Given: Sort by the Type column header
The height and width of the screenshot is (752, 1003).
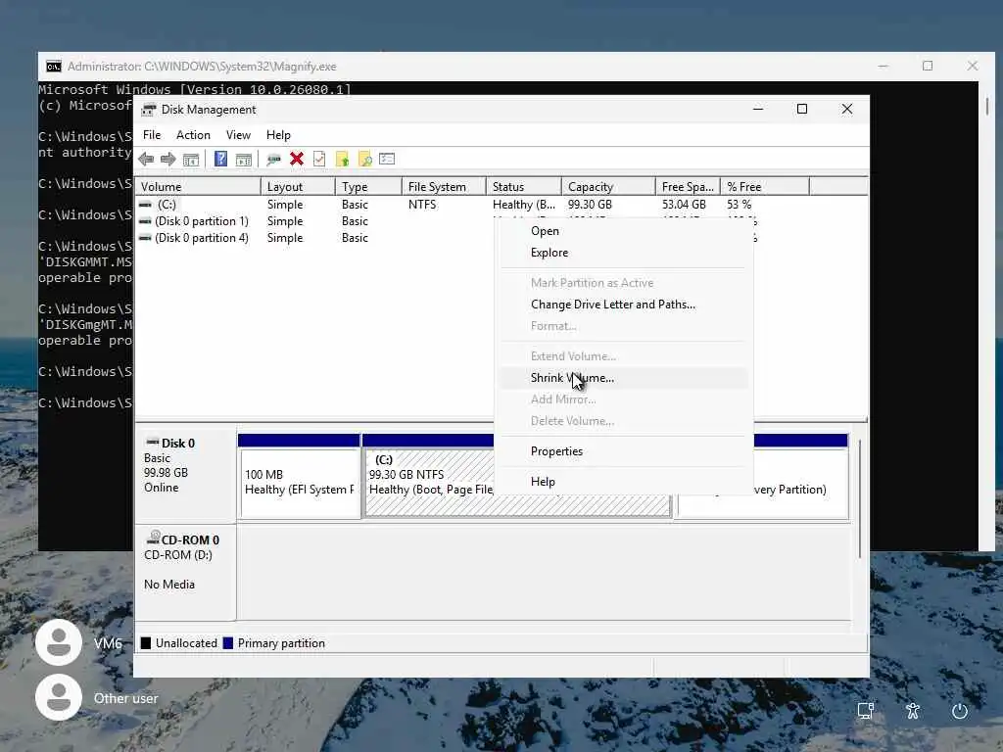Looking at the screenshot, I should point(368,187).
